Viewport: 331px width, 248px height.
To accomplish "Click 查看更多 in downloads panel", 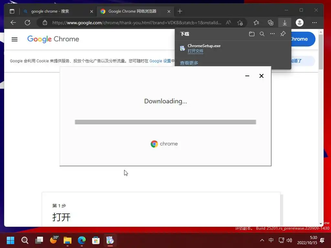I will [x=189, y=63].
